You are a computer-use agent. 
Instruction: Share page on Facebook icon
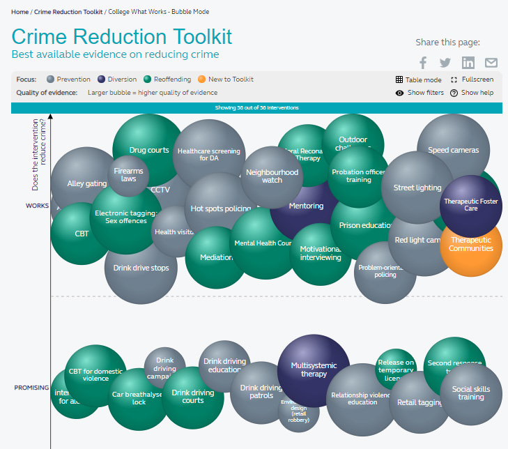(x=423, y=63)
